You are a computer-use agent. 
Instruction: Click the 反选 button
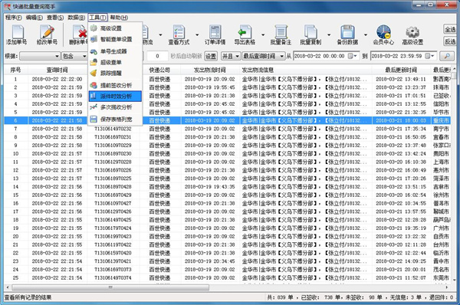point(450,41)
